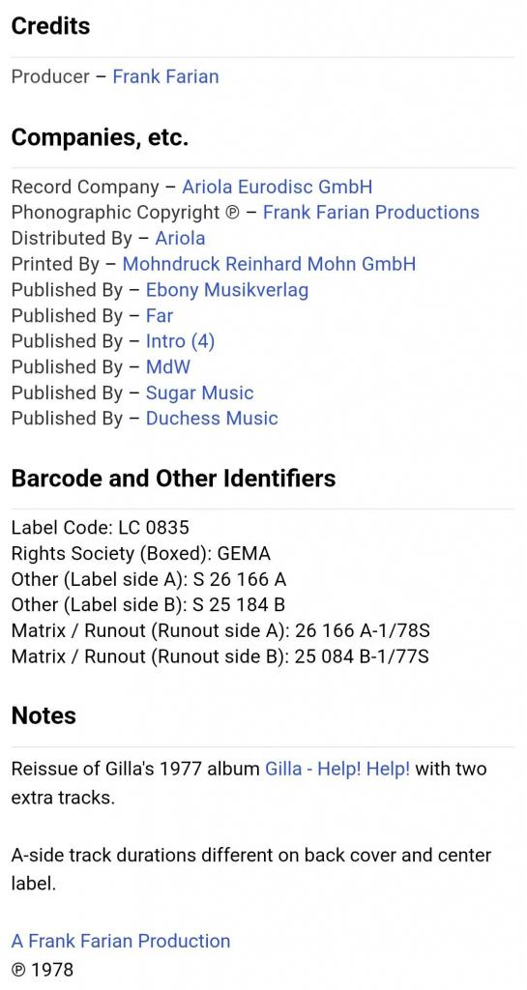
Task: Open the Intro (4) publisher link
Action: (181, 341)
